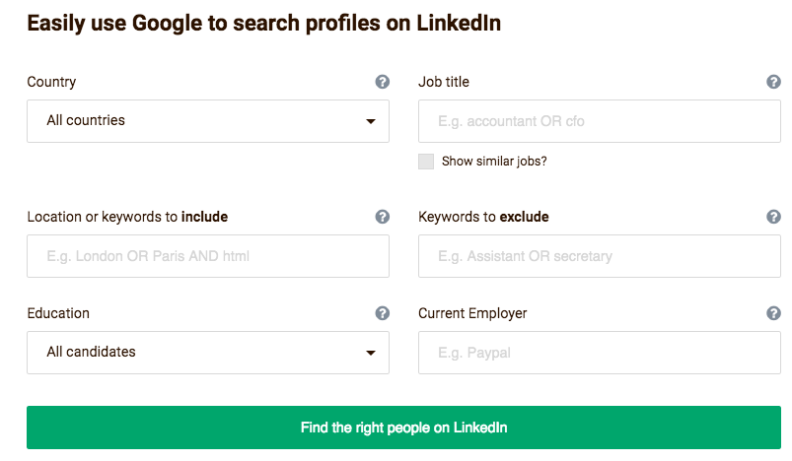The image size is (792, 461).
Task: Click the 'Easily use Google to search' heading
Action: pos(263,24)
